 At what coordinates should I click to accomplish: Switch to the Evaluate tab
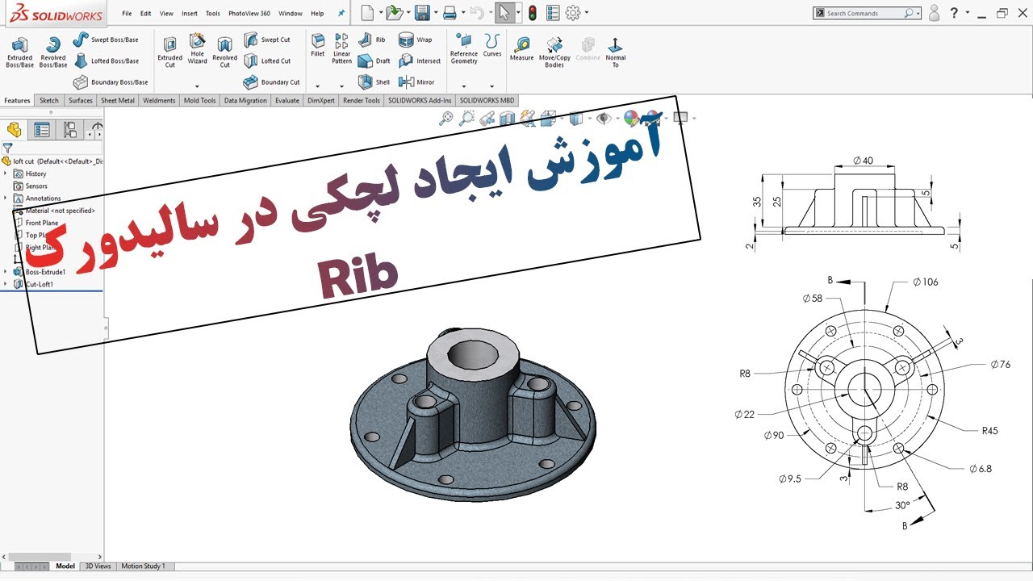coord(286,101)
